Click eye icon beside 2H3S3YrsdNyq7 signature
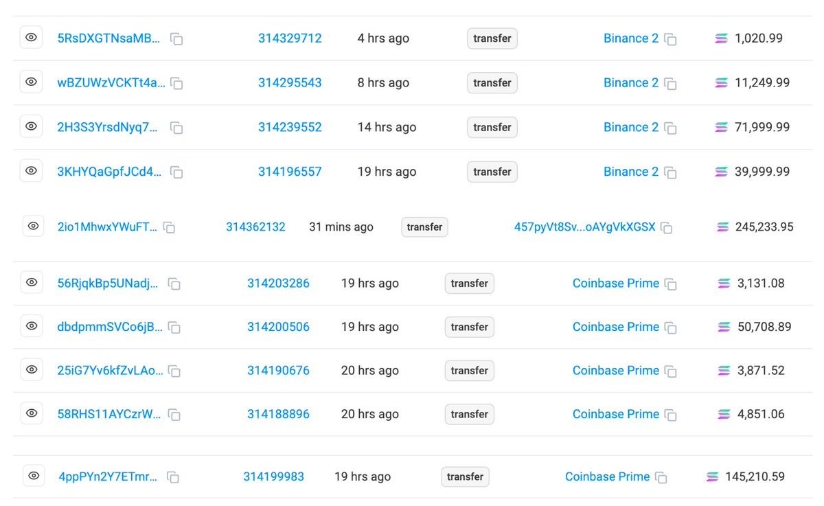824x506 pixels. [x=31, y=126]
